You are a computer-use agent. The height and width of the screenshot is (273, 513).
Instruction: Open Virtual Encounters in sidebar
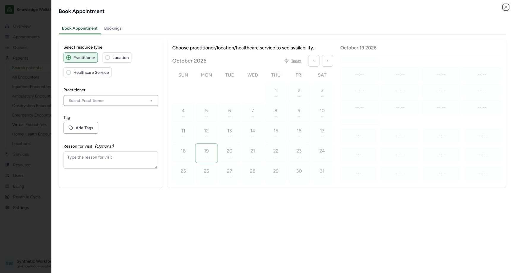click(x=29, y=124)
